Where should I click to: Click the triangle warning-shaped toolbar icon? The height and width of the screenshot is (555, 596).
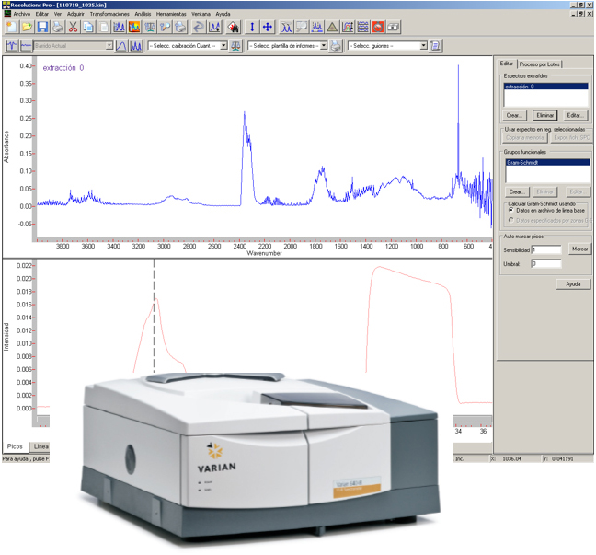pyautogui.click(x=332, y=27)
